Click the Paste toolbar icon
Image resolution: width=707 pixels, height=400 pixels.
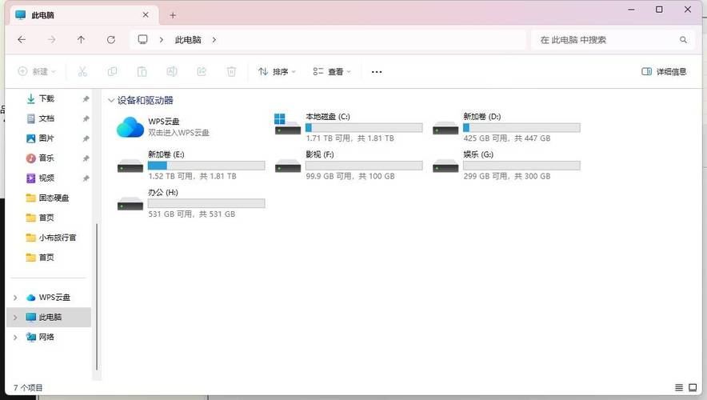coord(142,71)
